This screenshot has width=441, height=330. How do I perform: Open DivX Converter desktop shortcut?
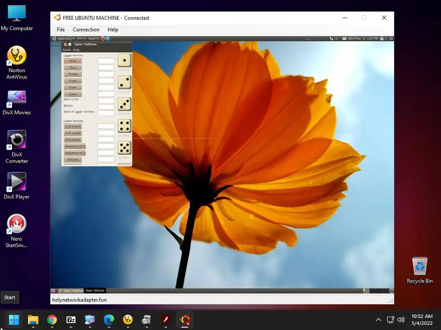(x=17, y=147)
